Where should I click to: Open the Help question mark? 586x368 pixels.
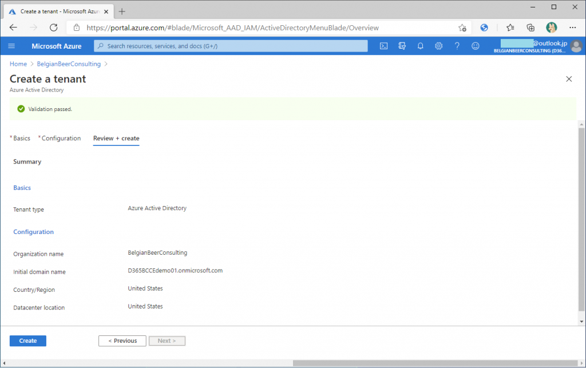pos(457,46)
